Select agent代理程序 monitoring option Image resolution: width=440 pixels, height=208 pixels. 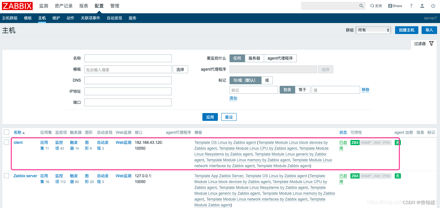point(280,58)
